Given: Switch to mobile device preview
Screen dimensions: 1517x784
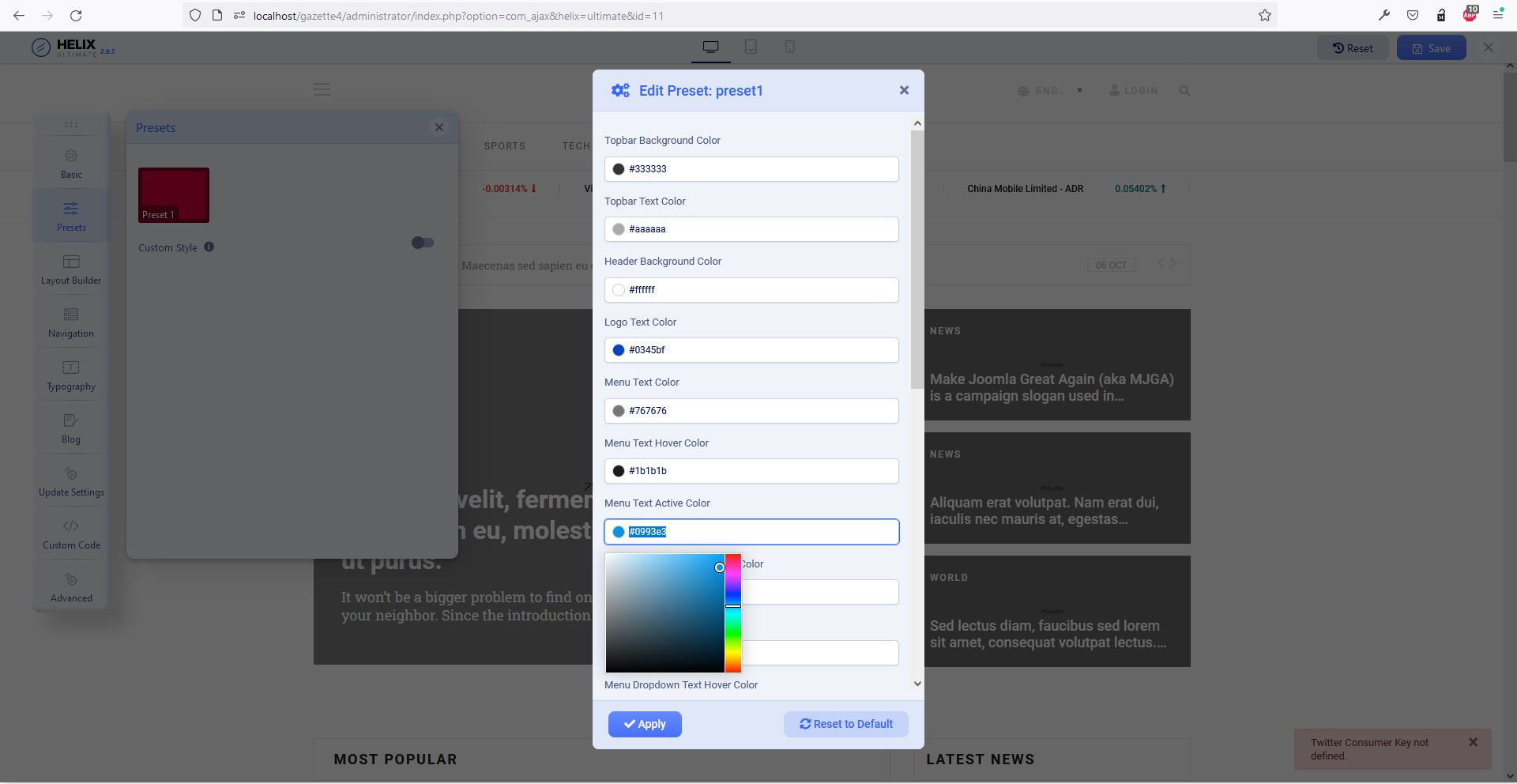Looking at the screenshot, I should point(789,47).
